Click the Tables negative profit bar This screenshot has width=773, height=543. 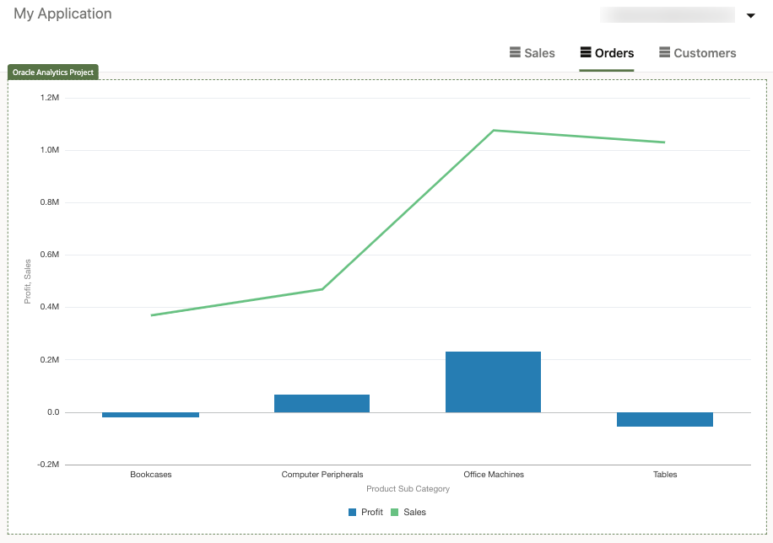tap(665, 419)
